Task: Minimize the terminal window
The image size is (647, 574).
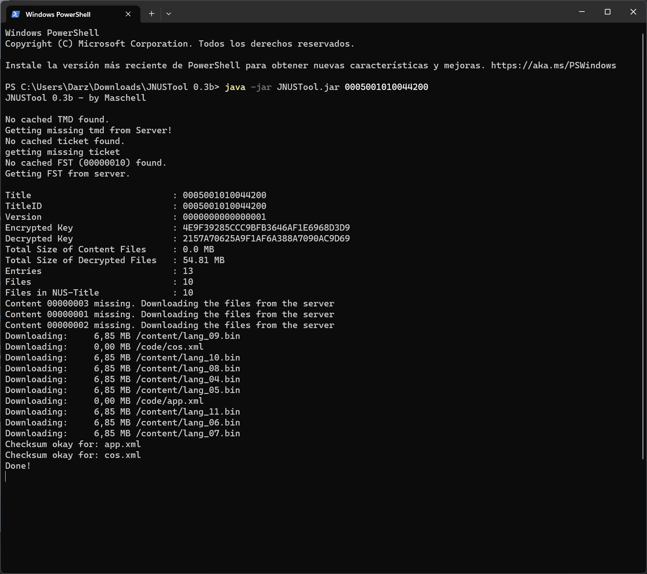Action: click(582, 12)
